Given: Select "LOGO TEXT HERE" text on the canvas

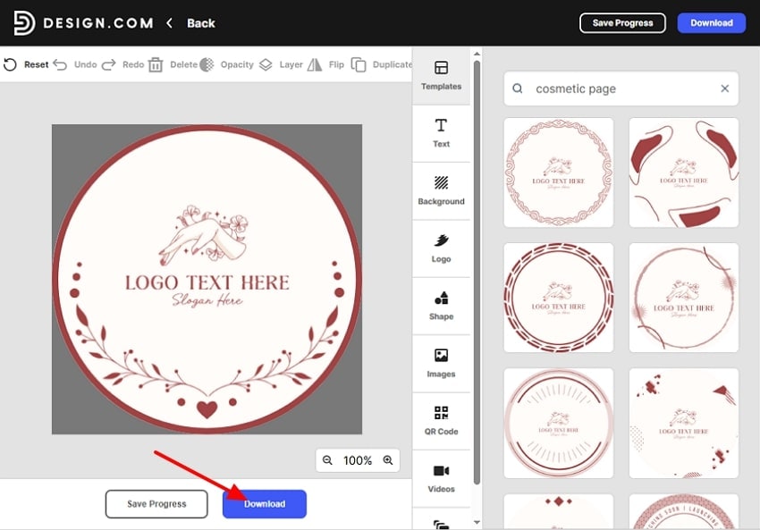Looking at the screenshot, I should pos(207,282).
